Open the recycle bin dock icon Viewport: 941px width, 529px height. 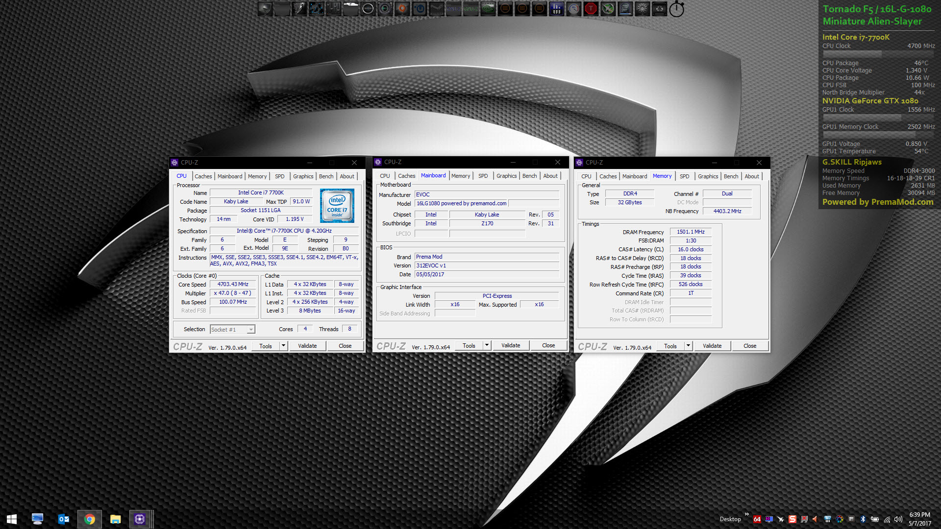tap(659, 9)
